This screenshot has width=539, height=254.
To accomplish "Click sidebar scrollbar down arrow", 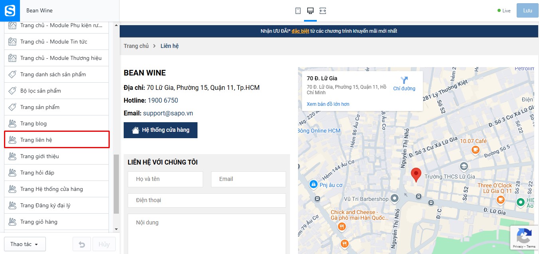I will click(116, 229).
